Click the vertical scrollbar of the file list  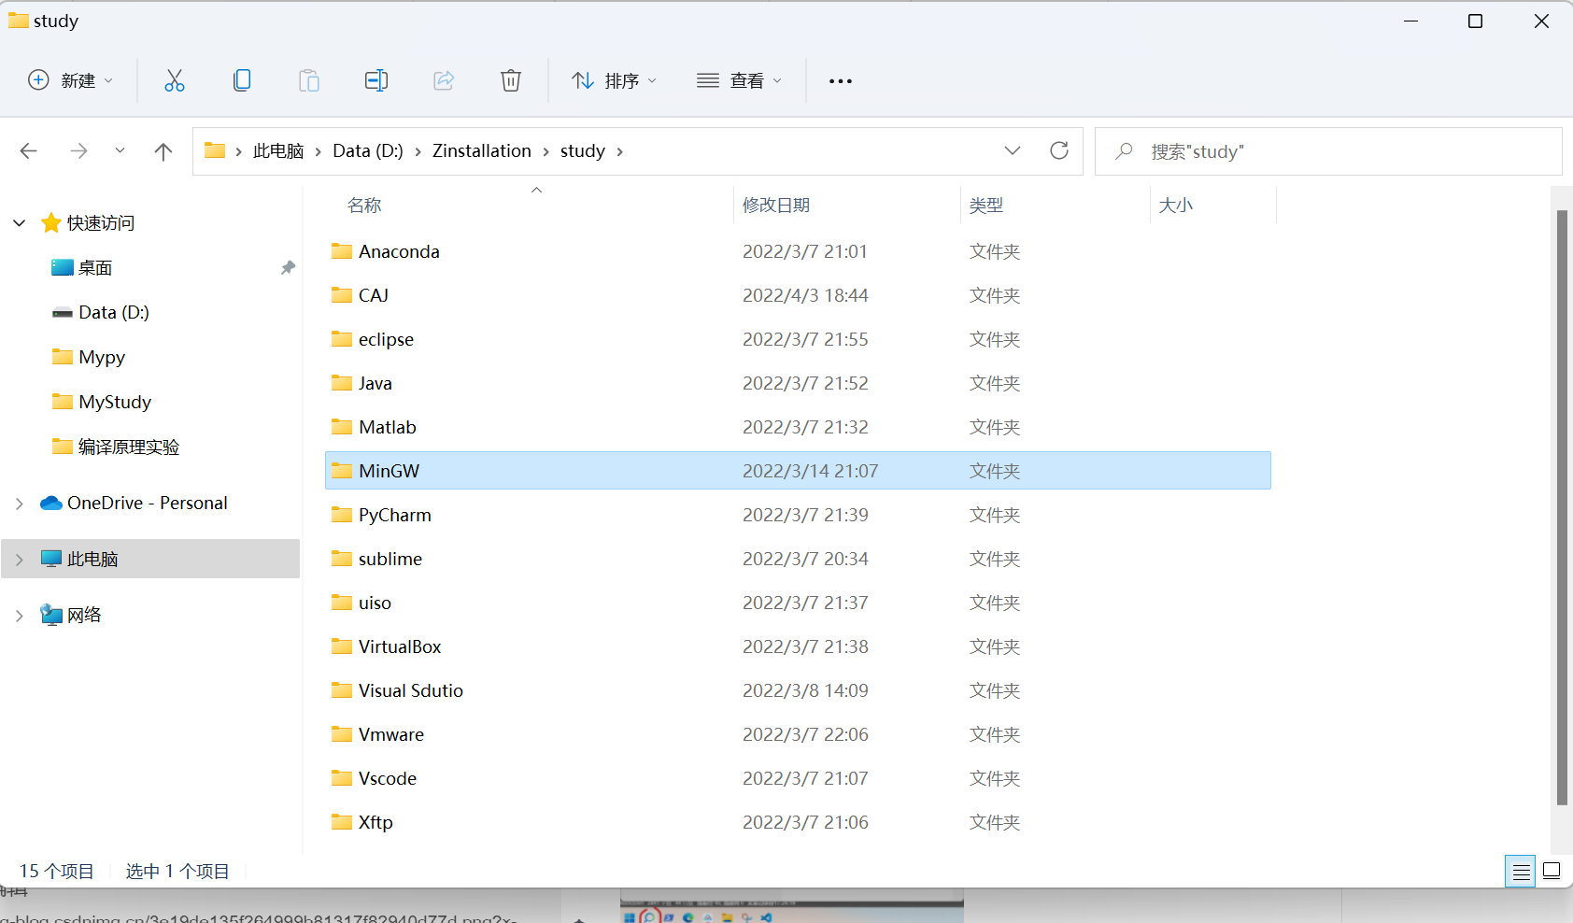1562,507
